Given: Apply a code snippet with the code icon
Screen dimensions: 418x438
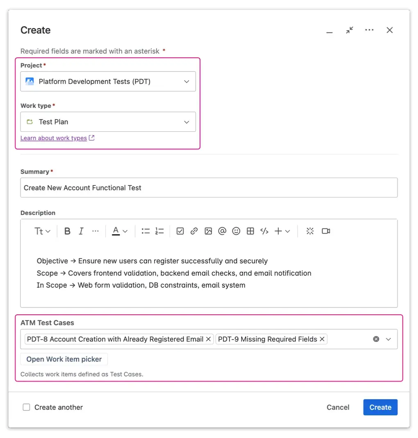Looking at the screenshot, I should coord(264,231).
